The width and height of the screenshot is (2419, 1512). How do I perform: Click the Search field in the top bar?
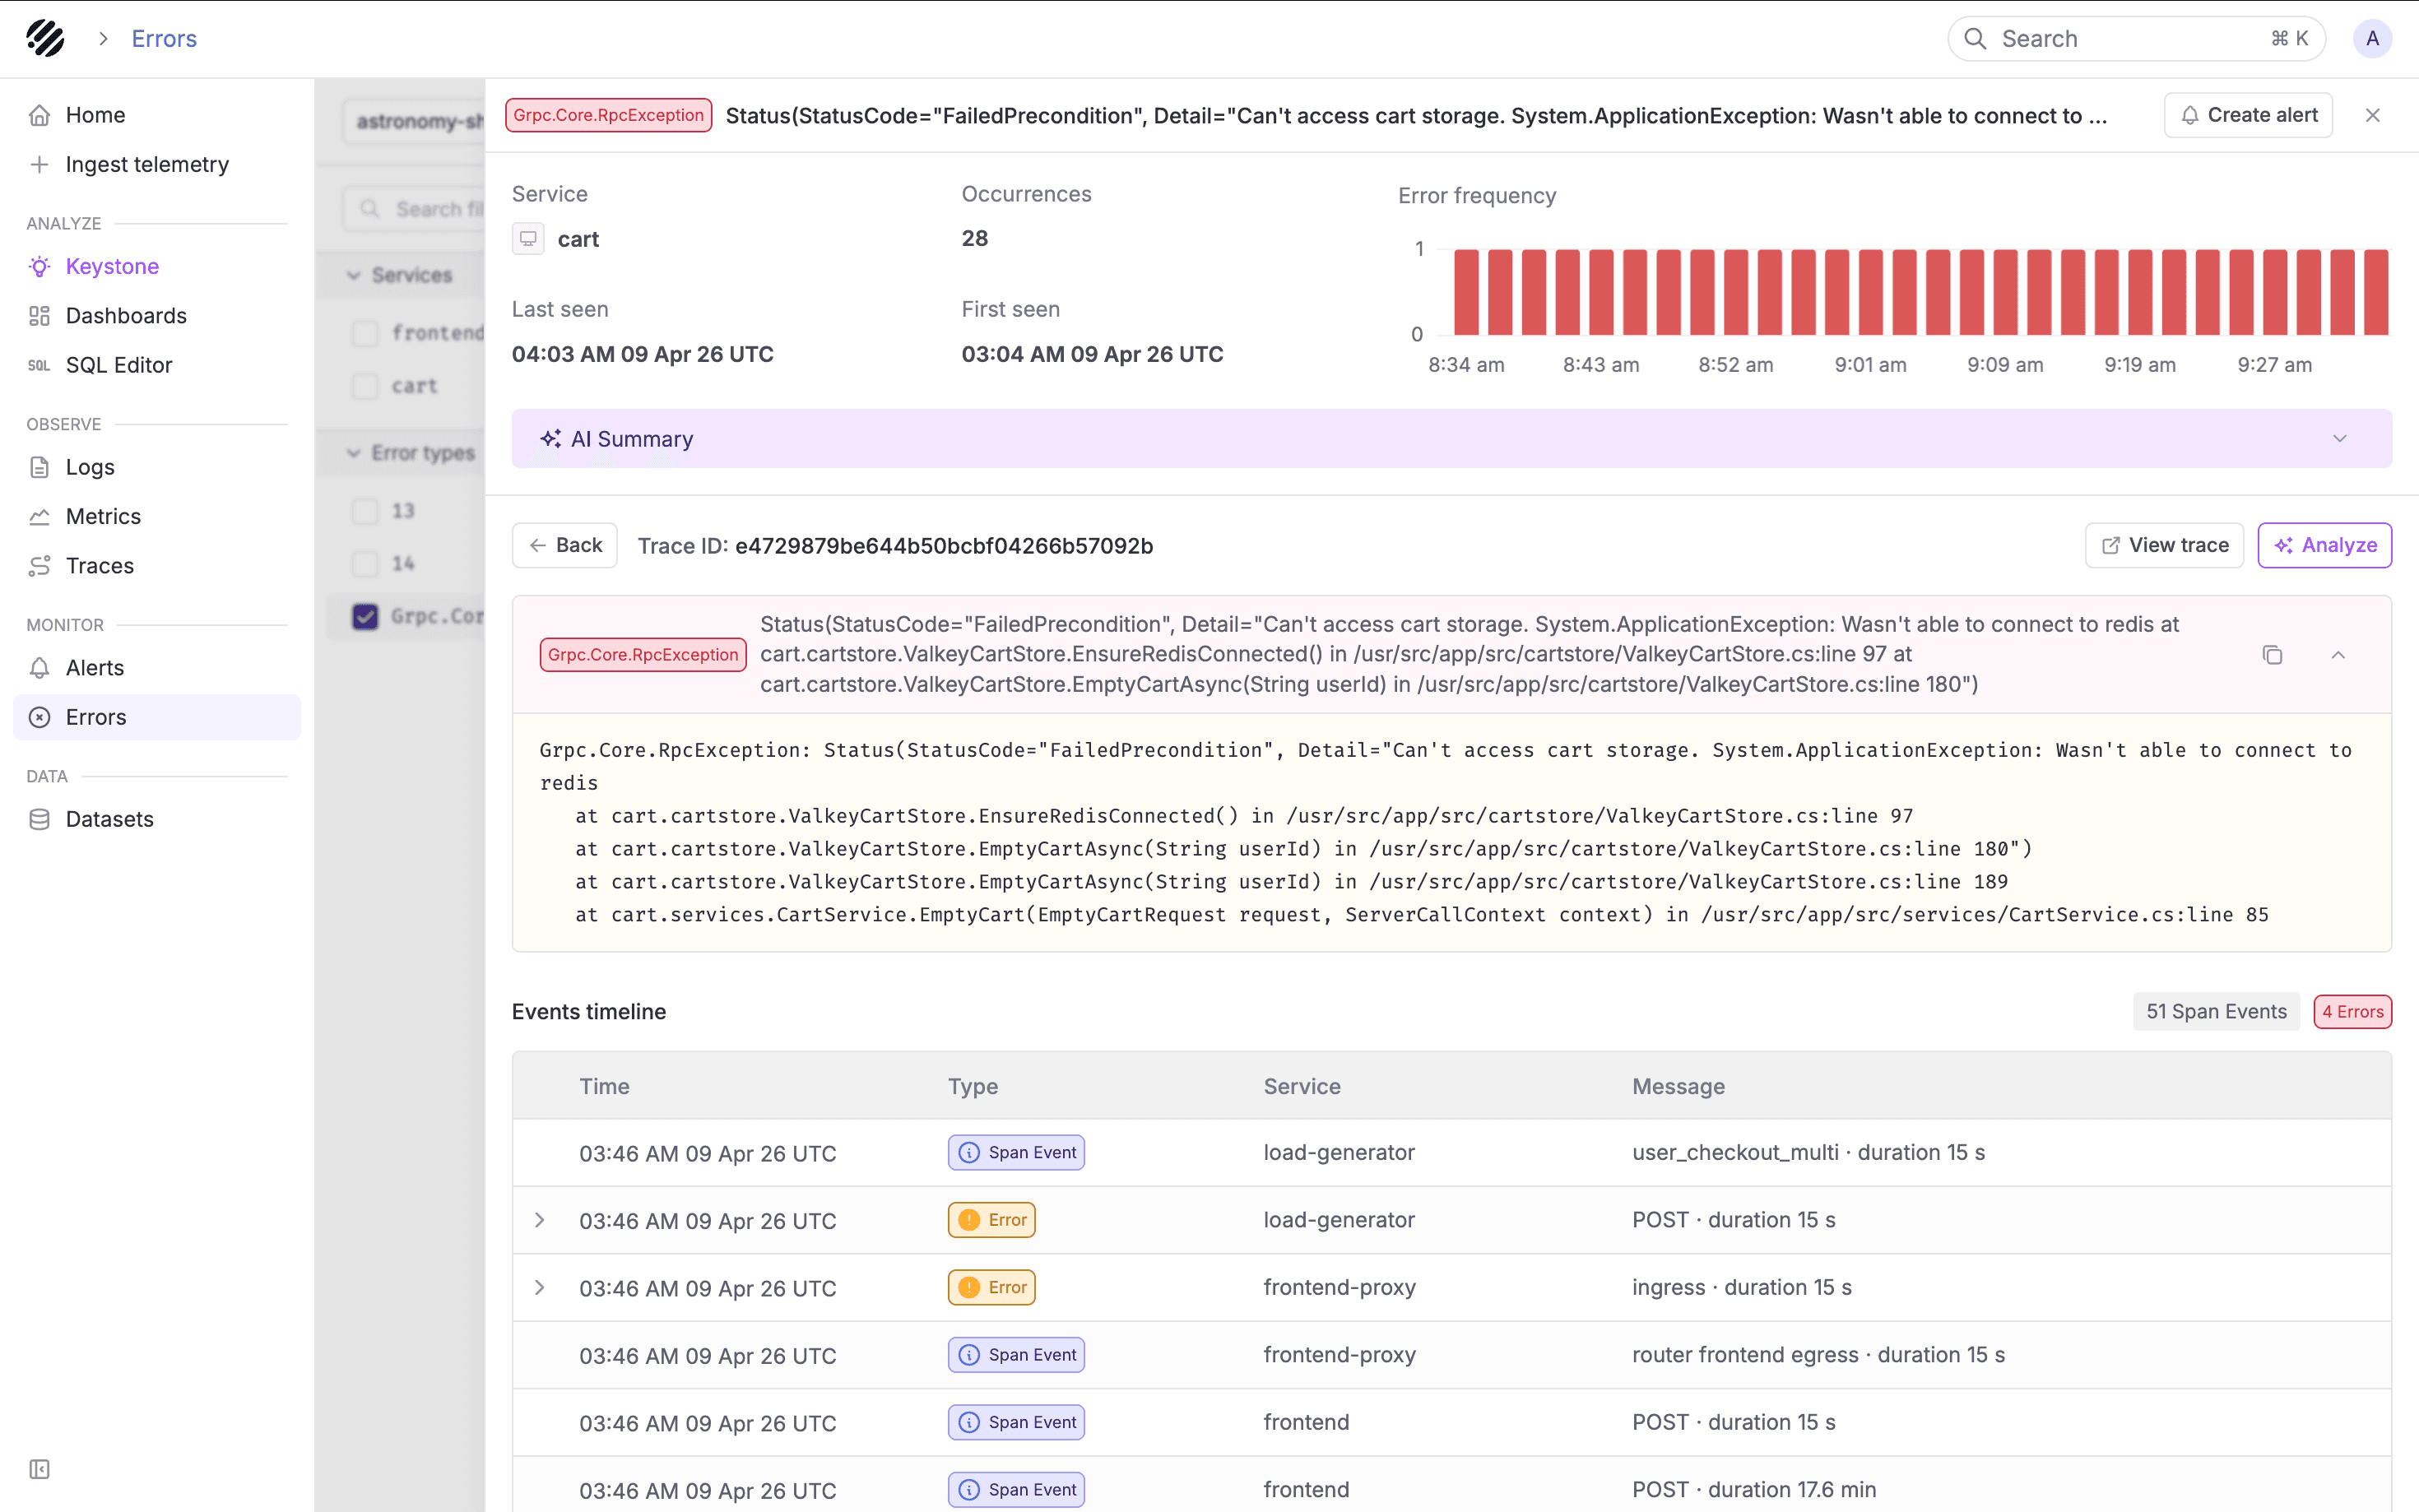click(2136, 38)
